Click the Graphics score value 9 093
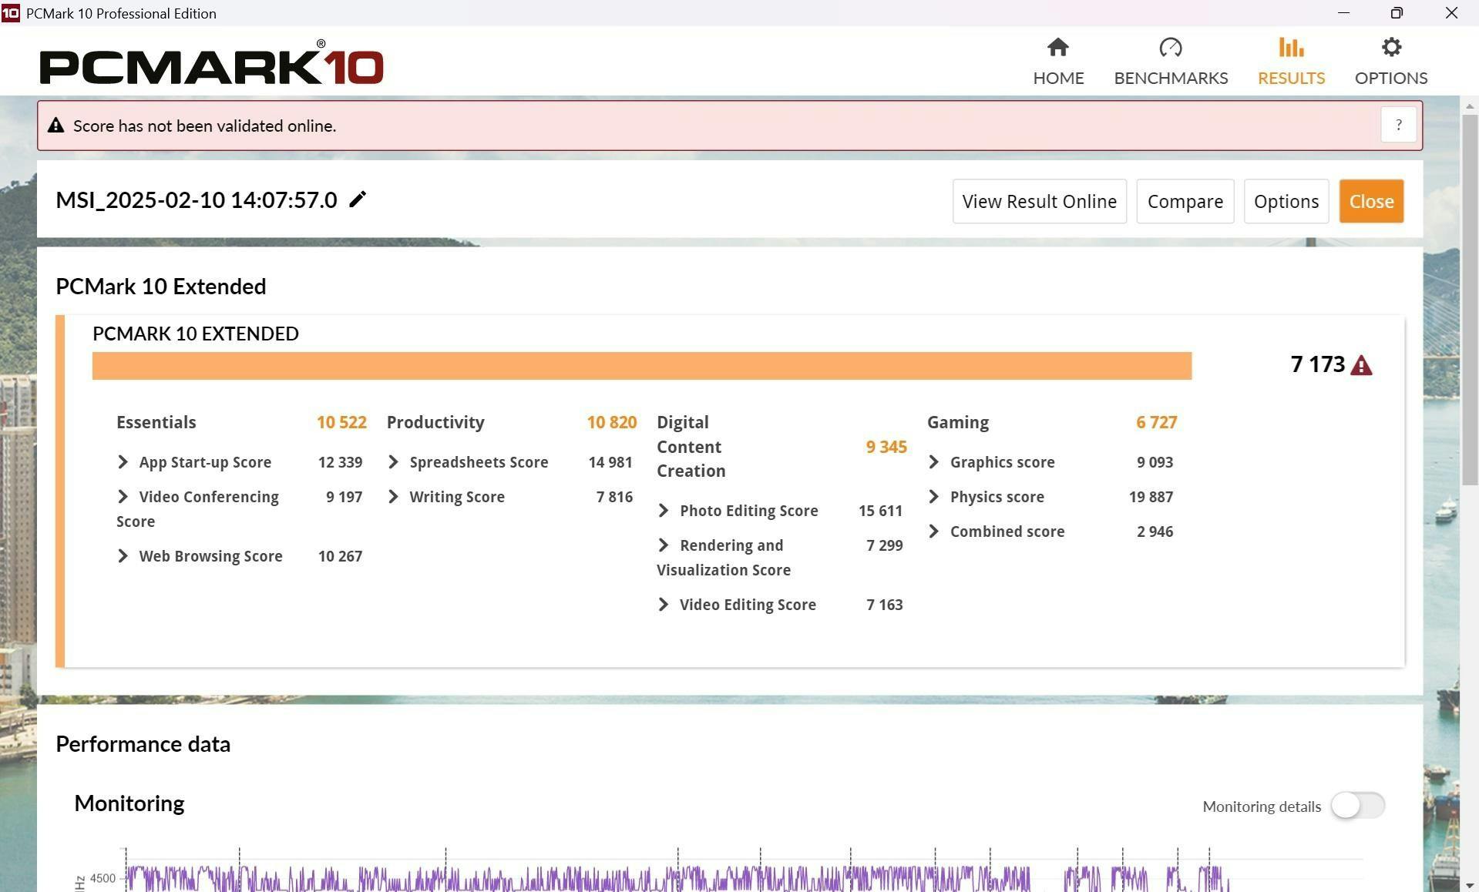Viewport: 1479px width, 892px height. pyautogui.click(x=1155, y=462)
